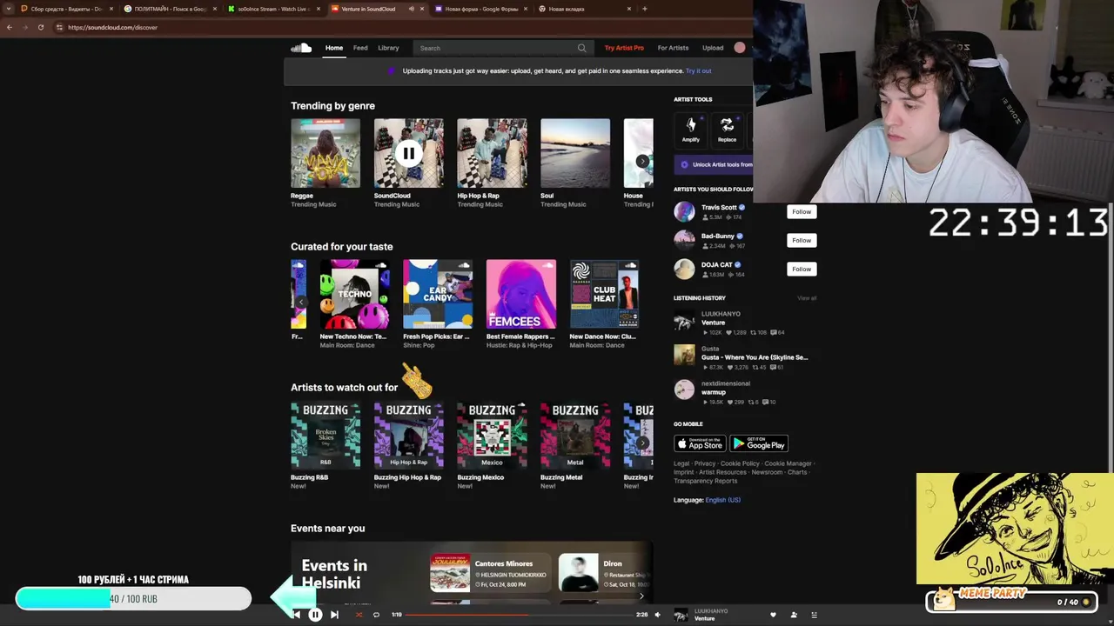Open the Transparency Reports footer link
This screenshot has width=1114, height=626.
[x=705, y=481]
